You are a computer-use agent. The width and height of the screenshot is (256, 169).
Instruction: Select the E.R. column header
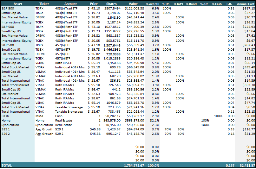tap(229, 4)
